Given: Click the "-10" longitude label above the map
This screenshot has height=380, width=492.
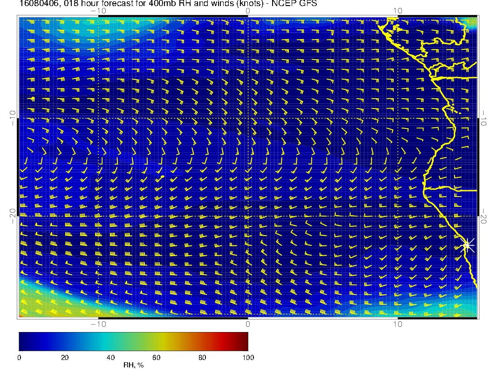Looking at the screenshot, I should pos(98,11).
